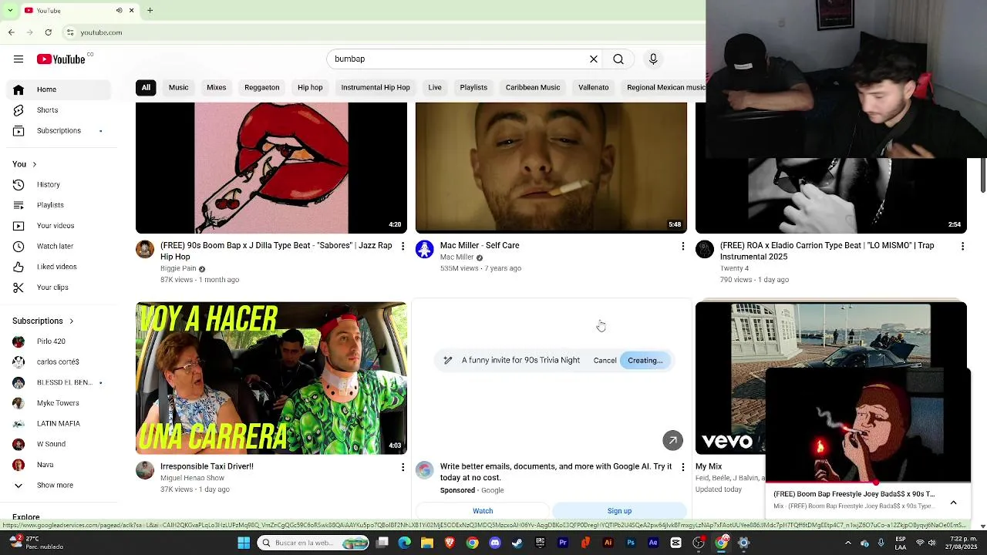Click the magnifier search button

(x=618, y=59)
